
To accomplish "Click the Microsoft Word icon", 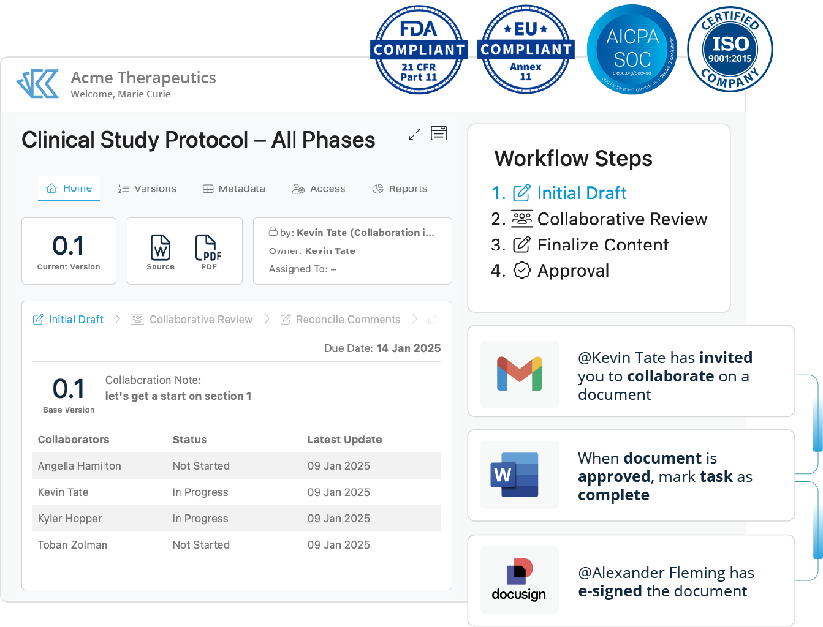I will [x=515, y=475].
